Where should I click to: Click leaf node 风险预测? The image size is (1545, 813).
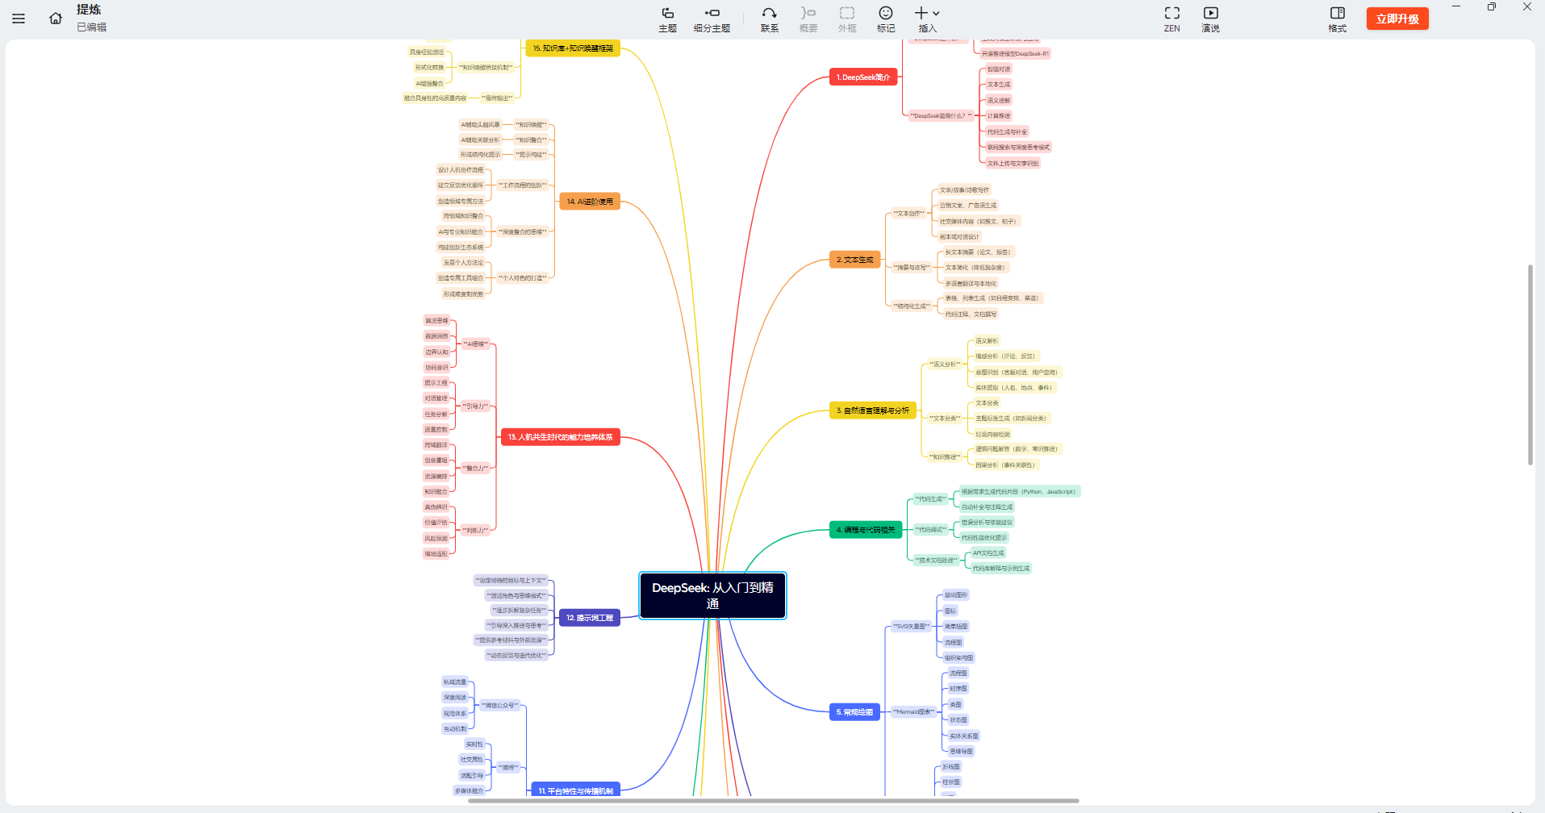click(x=436, y=539)
